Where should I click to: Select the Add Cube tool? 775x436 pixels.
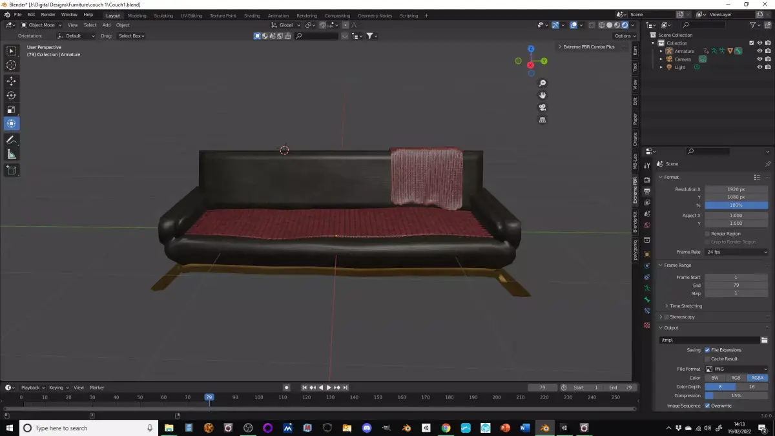pyautogui.click(x=11, y=170)
